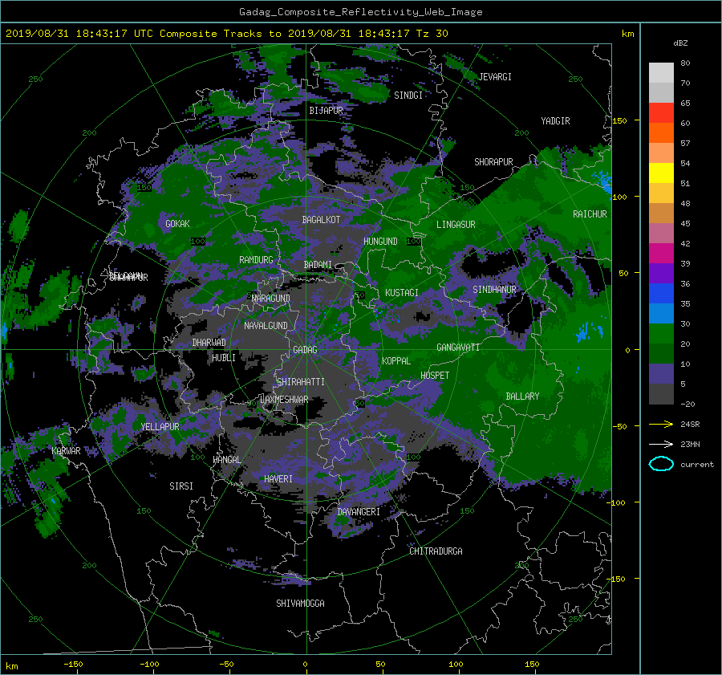The image size is (722, 675).
Task: Pick the bright yellow 51–54 dBZ swatch
Action: pos(661,173)
